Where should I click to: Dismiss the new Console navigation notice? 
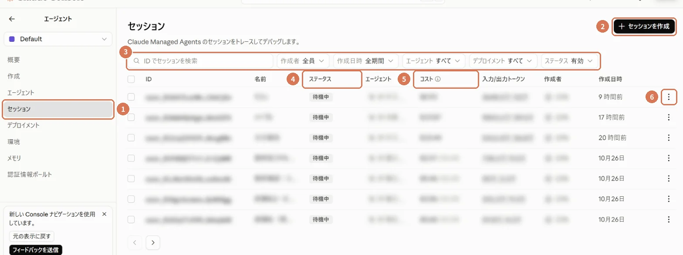(104, 214)
